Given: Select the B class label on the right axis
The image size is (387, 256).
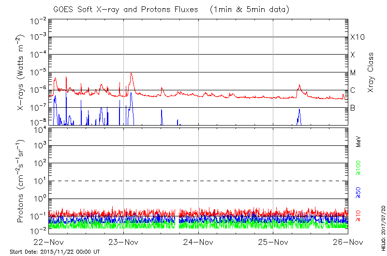Looking at the screenshot, I should pyautogui.click(x=353, y=108).
